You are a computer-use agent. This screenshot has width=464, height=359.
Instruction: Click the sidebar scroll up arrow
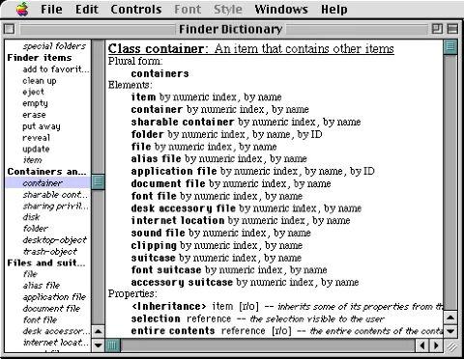pyautogui.click(x=98, y=331)
